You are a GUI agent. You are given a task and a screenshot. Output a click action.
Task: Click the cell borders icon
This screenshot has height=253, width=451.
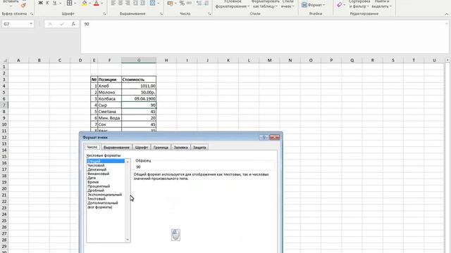(x=69, y=3)
